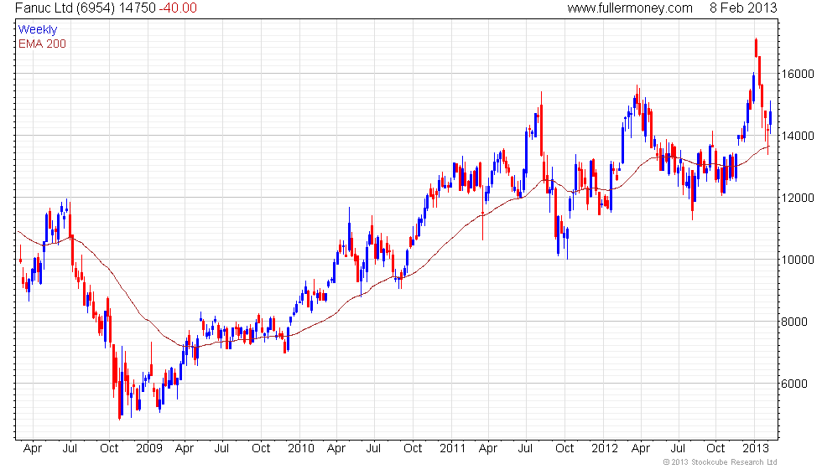Select the 2011 year label on time axis
This screenshot has width=822, height=469.
coord(452,448)
